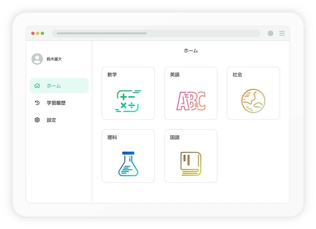Open the browser hamburger menu

pyautogui.click(x=282, y=33)
